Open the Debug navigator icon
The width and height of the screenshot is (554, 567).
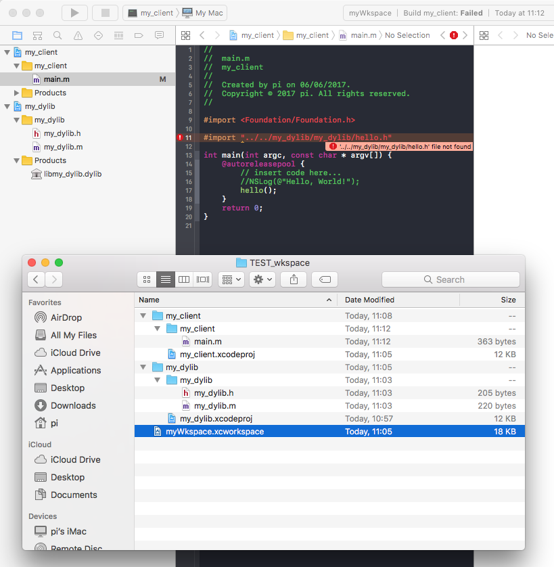click(x=118, y=35)
